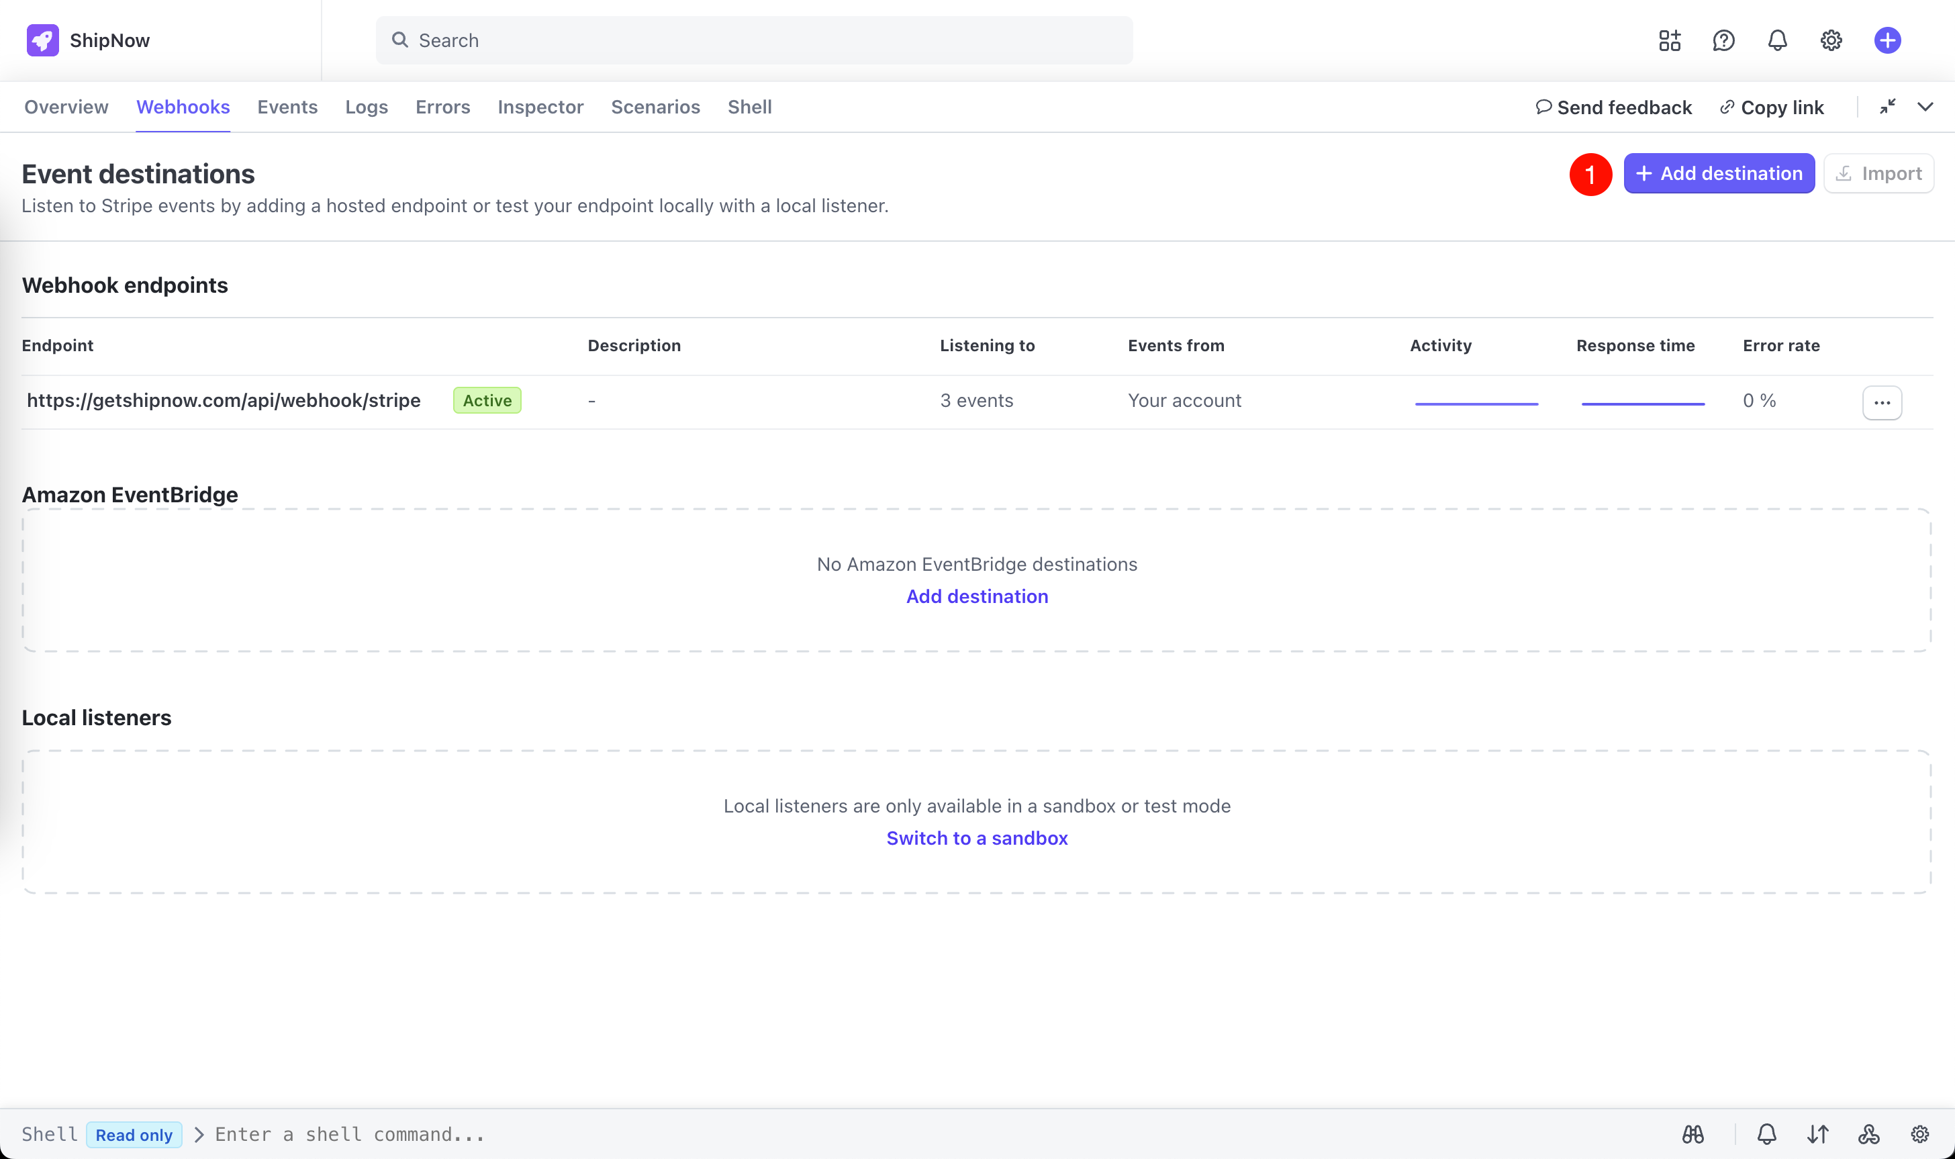Click the up-down arrows icon in bottom bar
Screen dimensions: 1955x1159
point(1817,1134)
